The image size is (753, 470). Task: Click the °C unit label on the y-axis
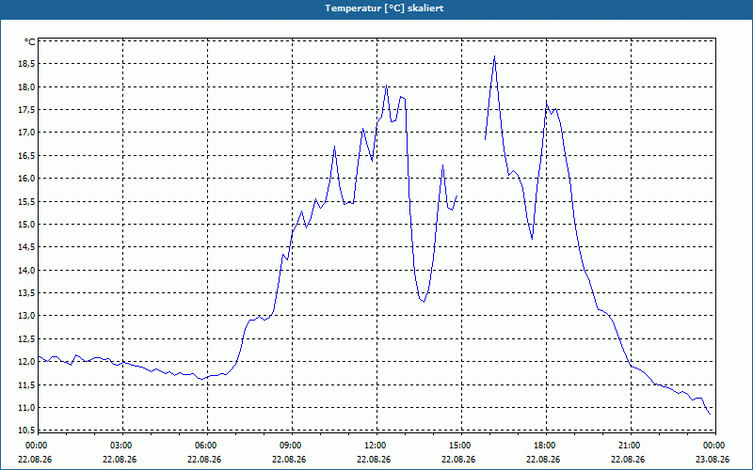point(30,42)
